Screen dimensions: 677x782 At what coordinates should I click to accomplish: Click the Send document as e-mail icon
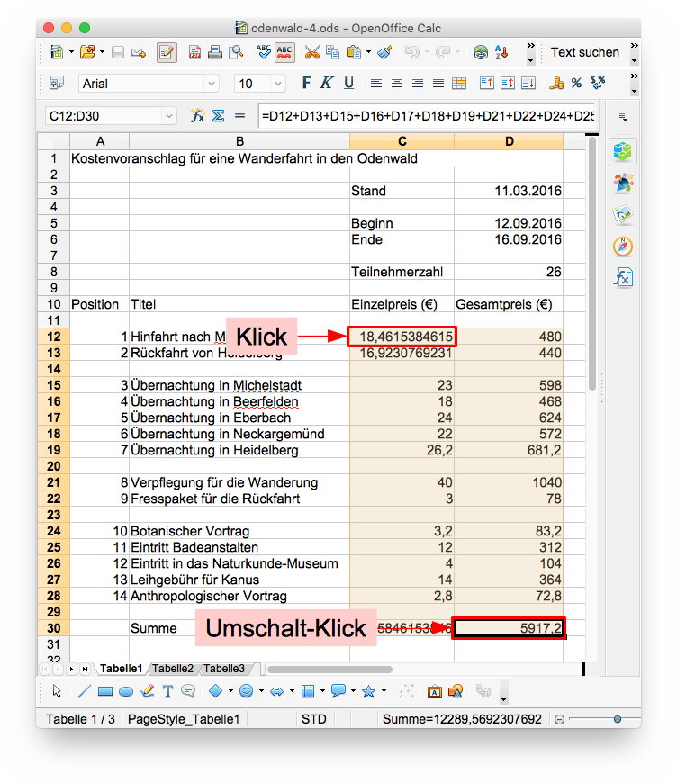139,52
